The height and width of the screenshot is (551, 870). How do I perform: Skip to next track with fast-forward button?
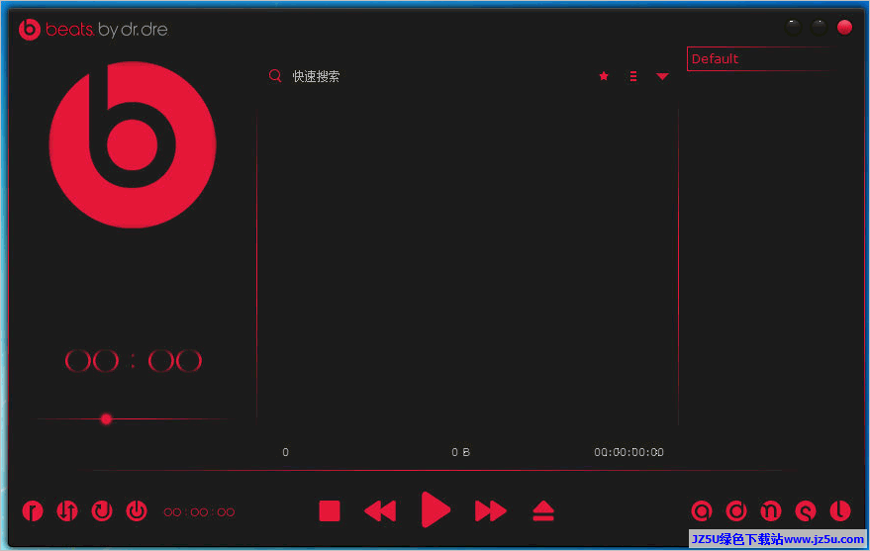[x=491, y=510]
